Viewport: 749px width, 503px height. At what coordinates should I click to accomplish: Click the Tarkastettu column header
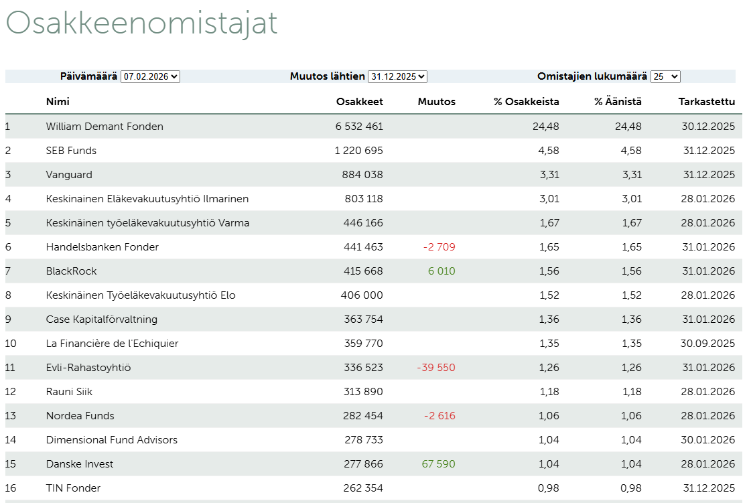point(707,102)
